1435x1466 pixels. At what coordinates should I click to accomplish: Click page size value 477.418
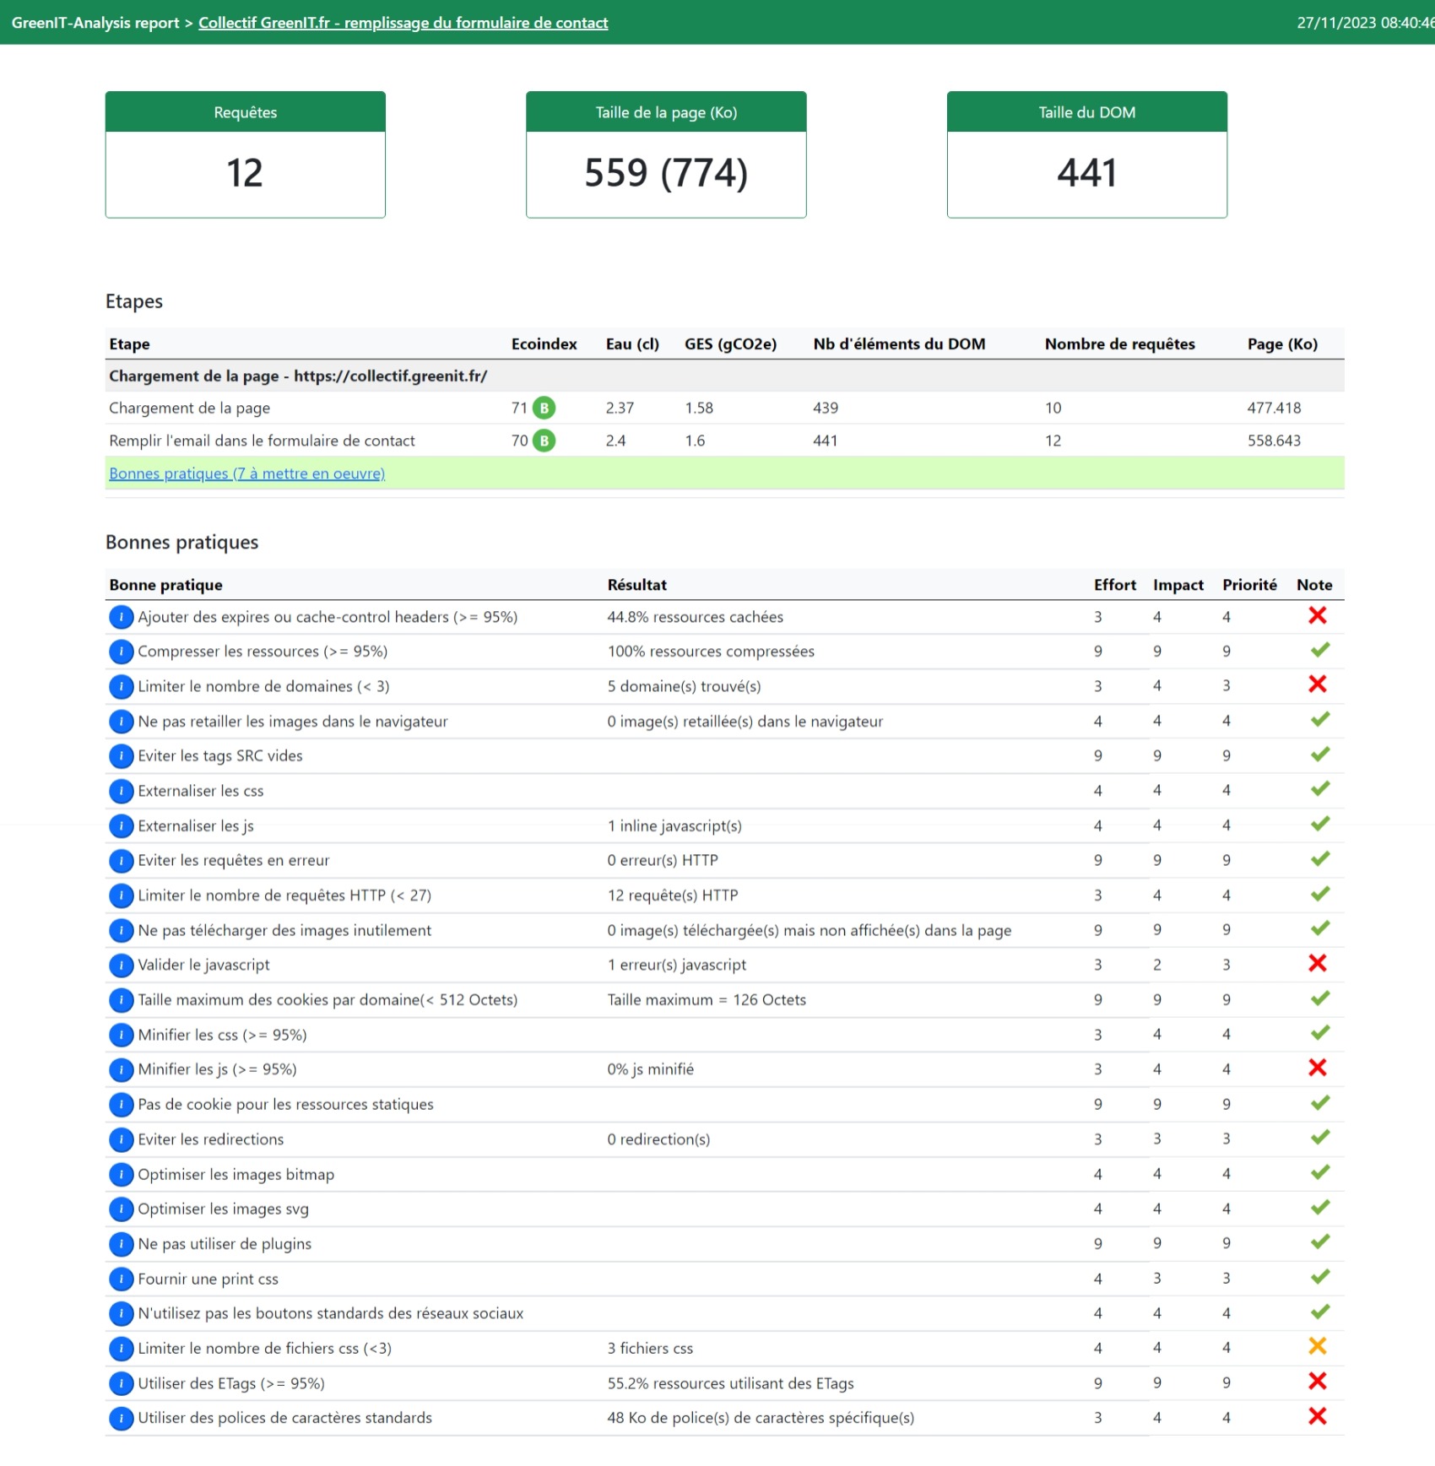point(1274,408)
